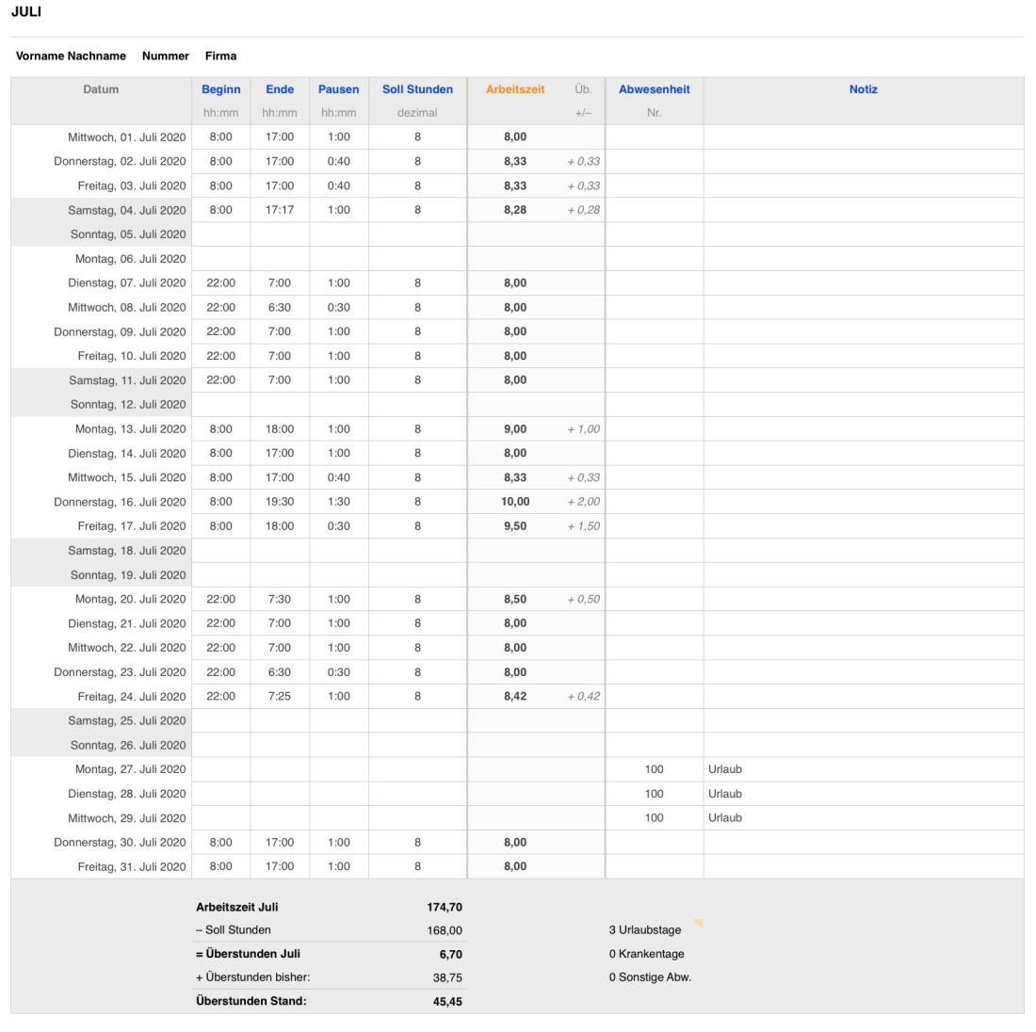Screen dimensions: 1036x1032
Task: Select the Nummer field above the table
Action: click(x=166, y=56)
